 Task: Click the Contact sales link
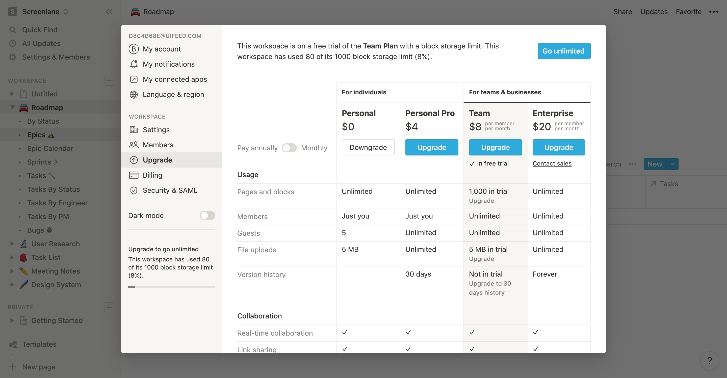point(552,163)
